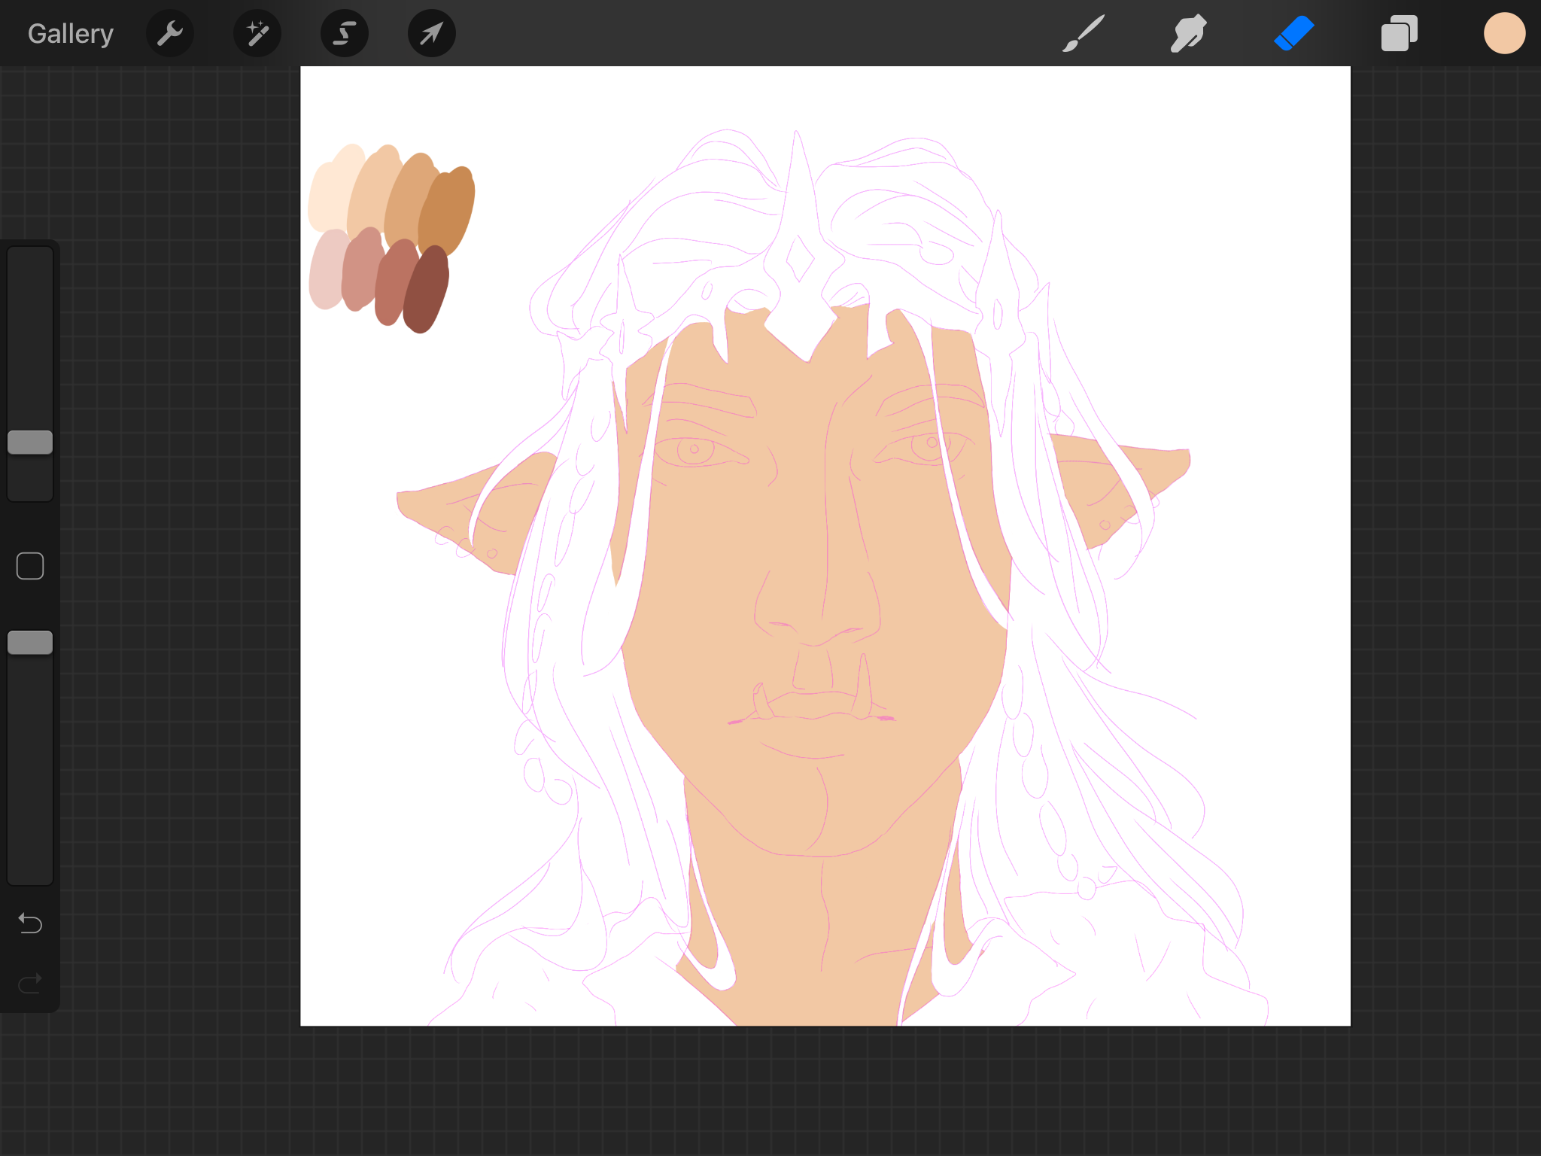Tap the pale pink palette blob on canvas
The image size is (1541, 1156).
328,269
